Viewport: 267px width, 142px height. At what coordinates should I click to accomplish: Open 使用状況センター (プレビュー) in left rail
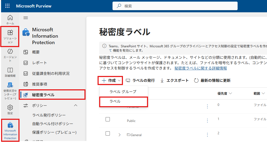point(10,91)
